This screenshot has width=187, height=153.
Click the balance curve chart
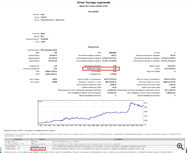tap(91, 112)
